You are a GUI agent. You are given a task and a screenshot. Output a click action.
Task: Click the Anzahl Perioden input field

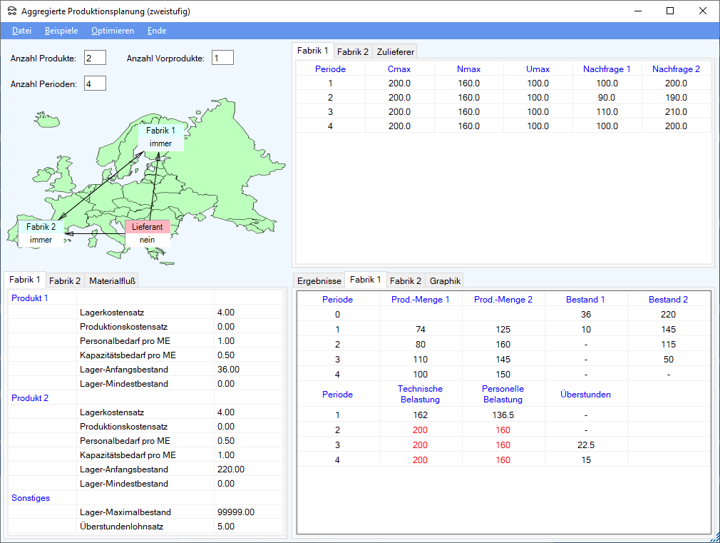tap(95, 83)
